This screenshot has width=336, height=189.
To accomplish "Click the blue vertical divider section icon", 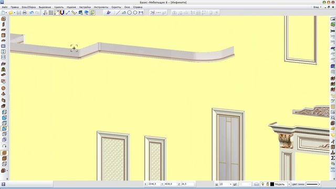I will tap(4, 51).
